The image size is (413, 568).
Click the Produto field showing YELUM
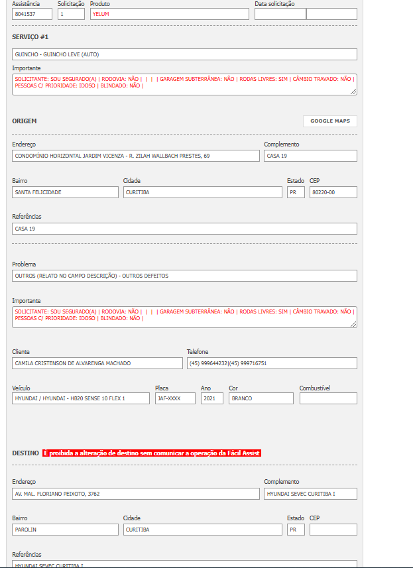tap(170, 14)
